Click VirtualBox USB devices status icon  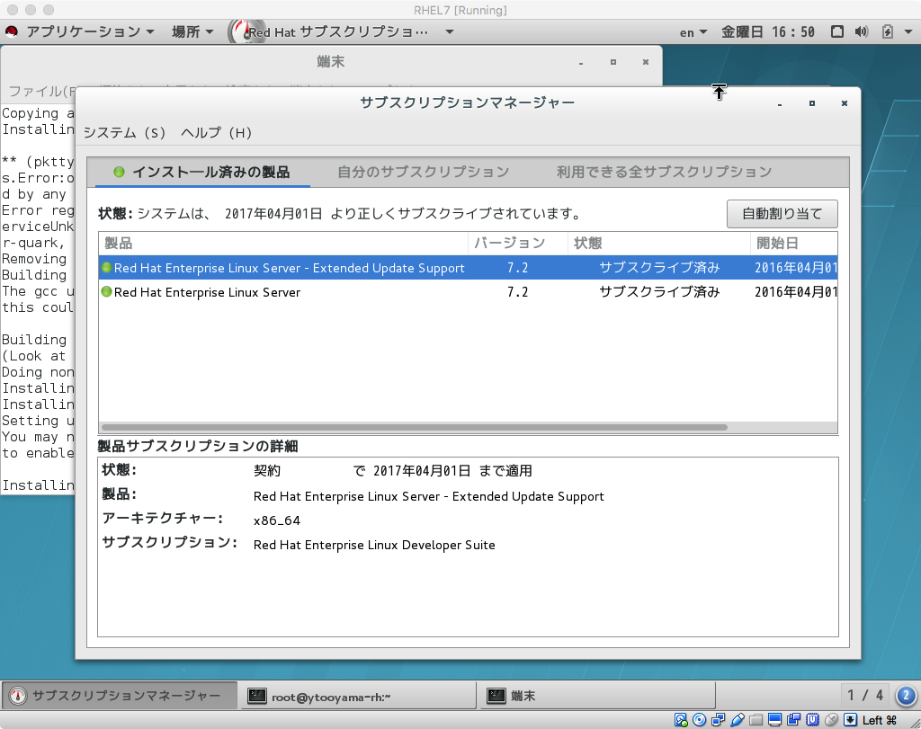pyautogui.click(x=738, y=720)
